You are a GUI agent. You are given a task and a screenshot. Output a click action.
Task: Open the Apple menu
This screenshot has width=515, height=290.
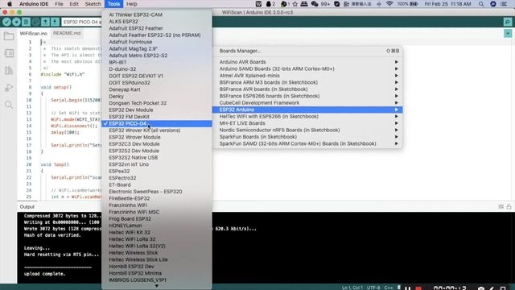coord(10,4)
